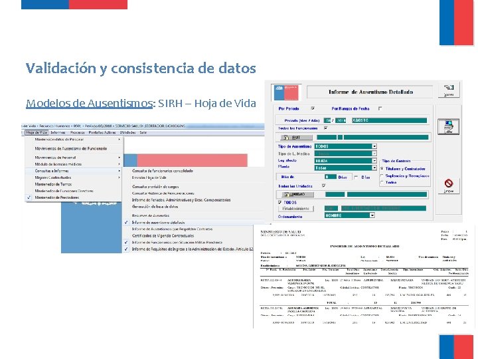Choose Informe de Funcionarios con Situación Militar Pendiente
Image resolution: width=478 pixels, height=359 pixels.
click(x=177, y=243)
